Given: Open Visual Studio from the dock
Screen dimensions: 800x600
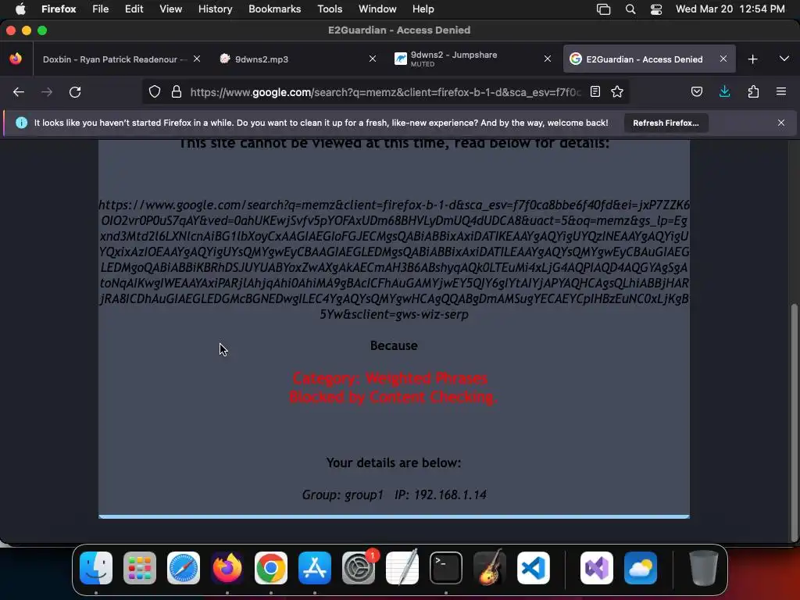Looking at the screenshot, I should click(x=597, y=568).
